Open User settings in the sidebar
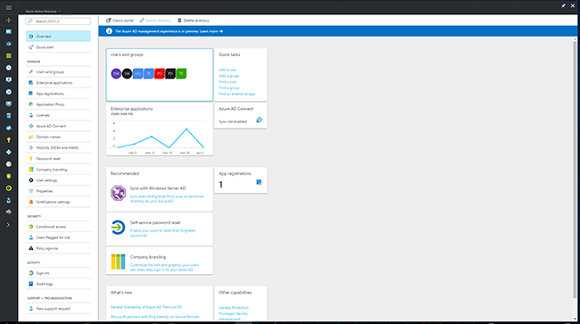The width and height of the screenshot is (580, 324). (x=58, y=180)
